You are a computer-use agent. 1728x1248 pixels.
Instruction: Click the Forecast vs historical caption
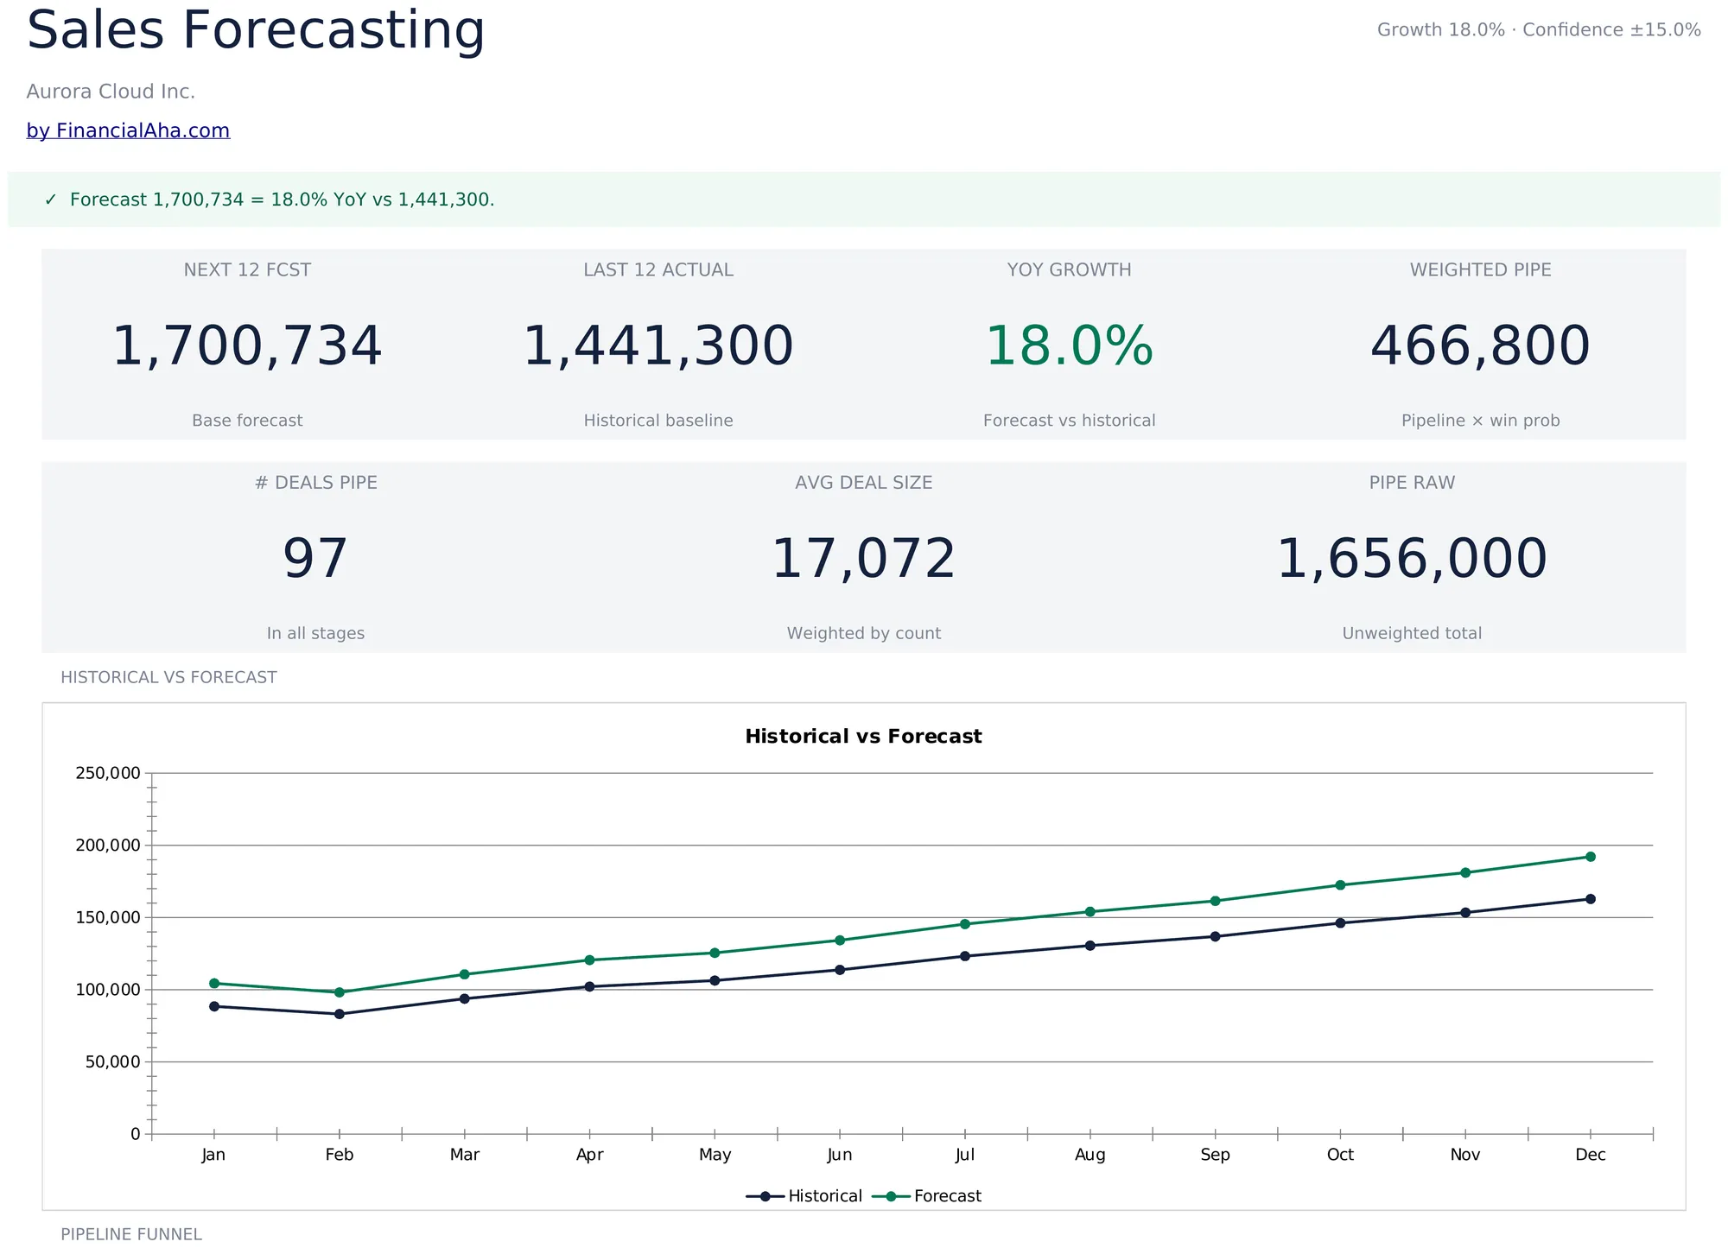1070,421
